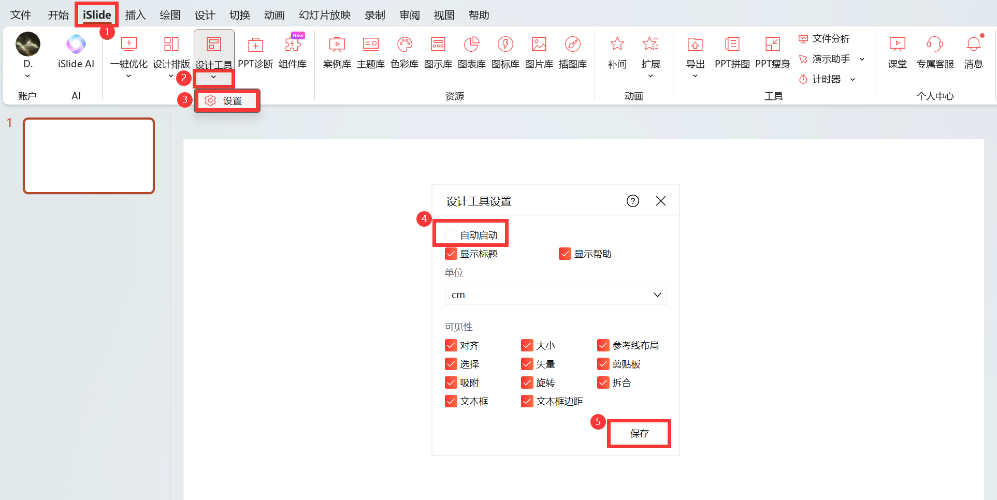Open the 单位 cm dropdown
The width and height of the screenshot is (997, 500).
click(555, 295)
